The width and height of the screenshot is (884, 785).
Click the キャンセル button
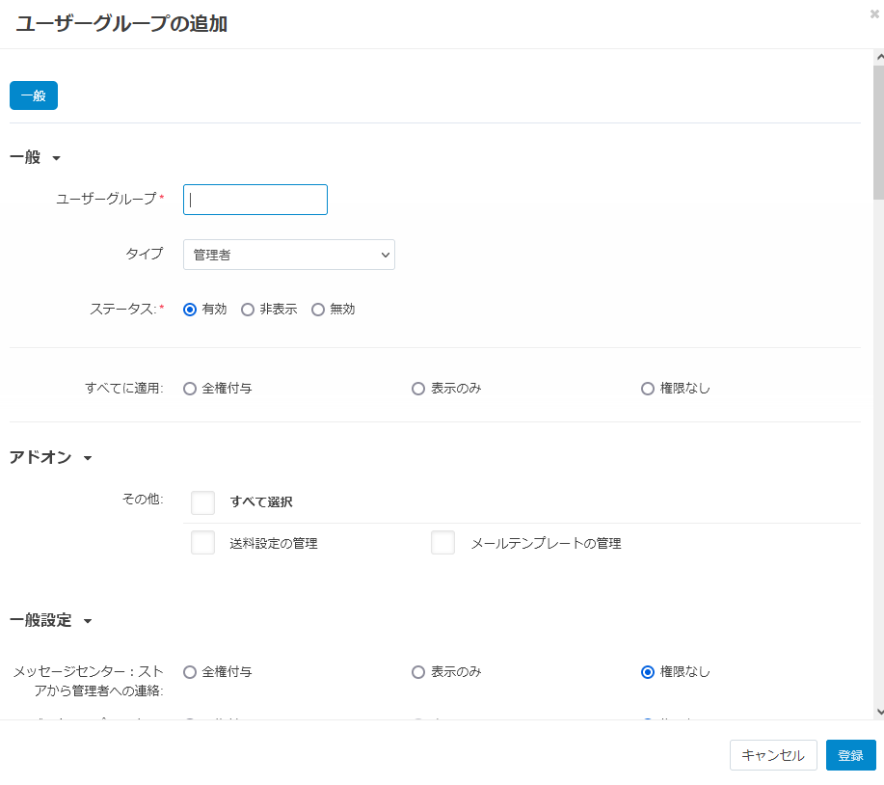(x=773, y=755)
